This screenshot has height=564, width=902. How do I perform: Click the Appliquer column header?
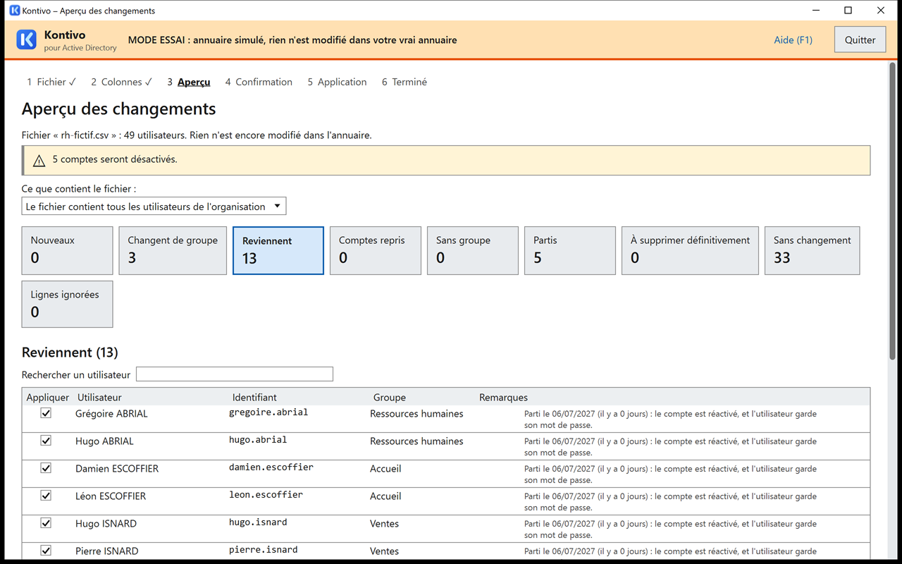click(48, 398)
